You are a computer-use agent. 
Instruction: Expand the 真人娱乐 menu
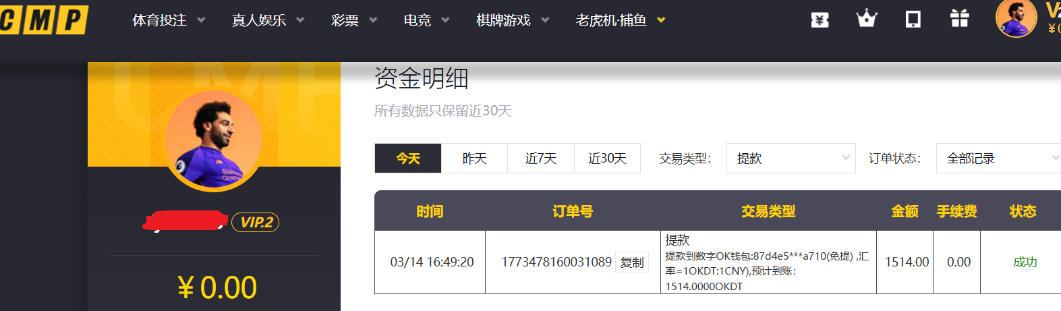(268, 20)
